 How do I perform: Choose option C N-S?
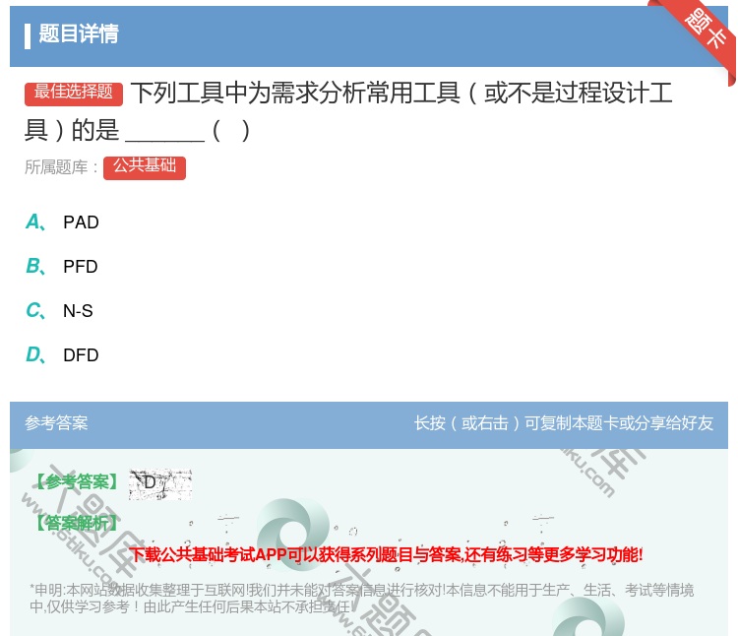tap(59, 311)
